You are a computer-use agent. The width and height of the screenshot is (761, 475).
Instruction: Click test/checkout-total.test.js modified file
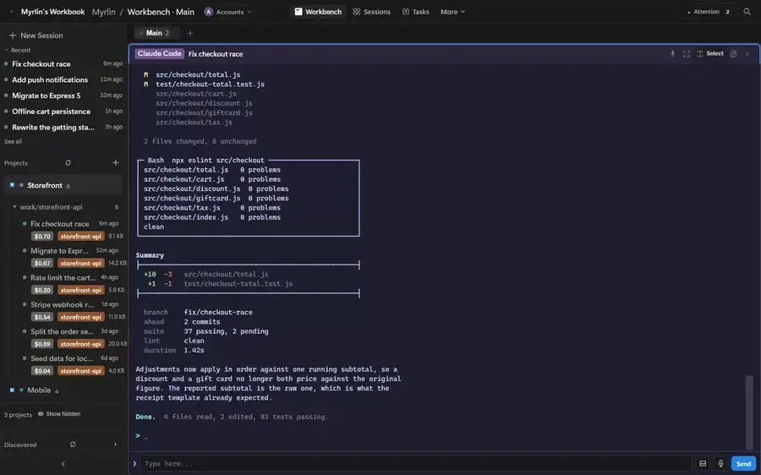pyautogui.click(x=211, y=84)
